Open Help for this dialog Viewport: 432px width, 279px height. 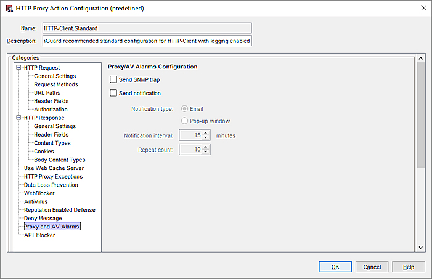pos(409,267)
